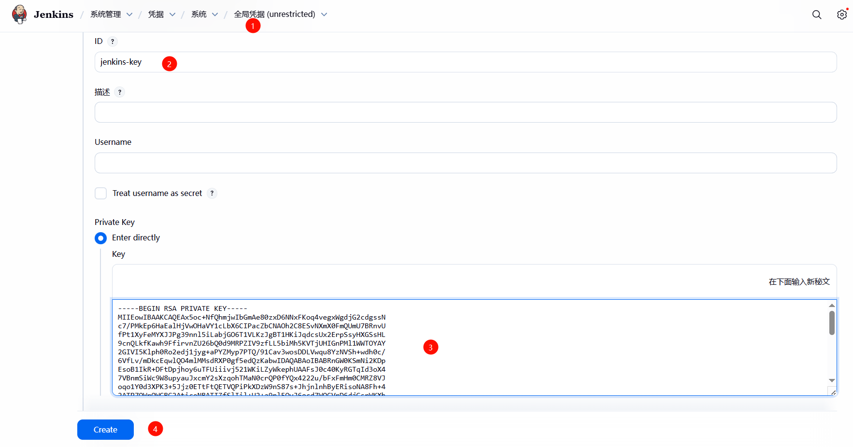This screenshot has height=447, width=853.
Task: Expand the 凭据 breadcrumb dropdown arrow
Action: point(172,14)
